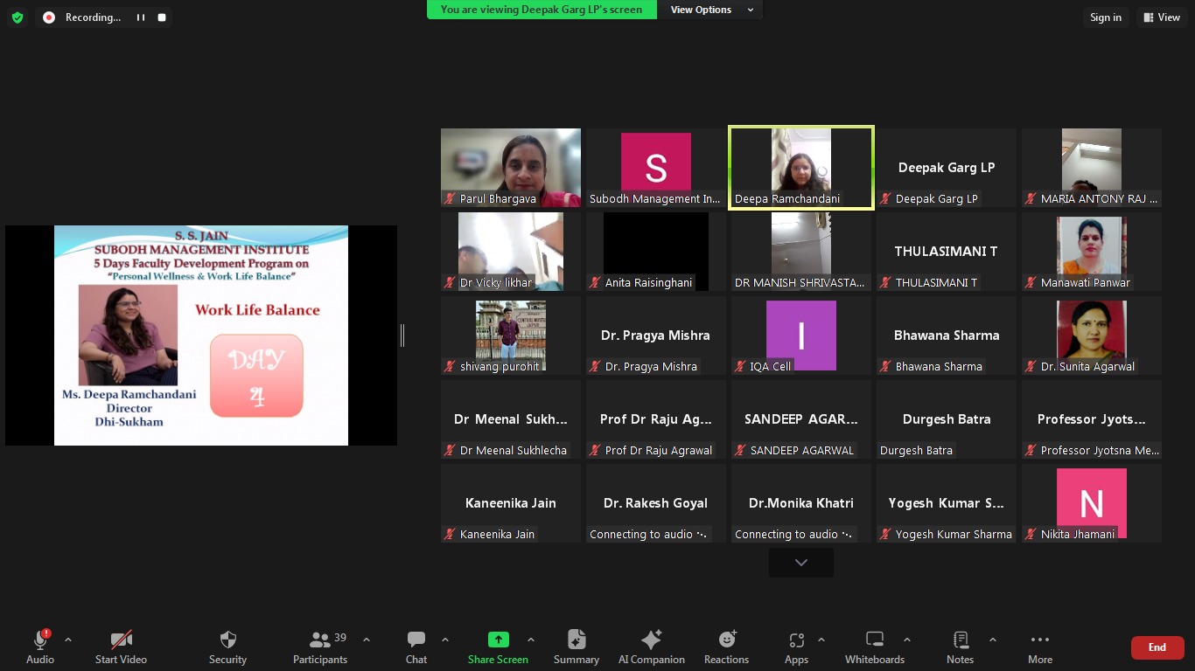The height and width of the screenshot is (671, 1195).
Task: Open the Participants panel
Action: (320, 647)
